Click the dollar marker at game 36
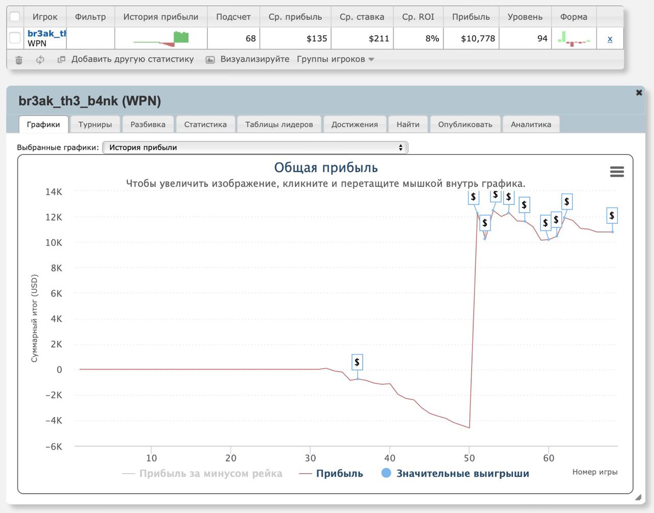Image resolution: width=654 pixels, height=513 pixels. (357, 362)
